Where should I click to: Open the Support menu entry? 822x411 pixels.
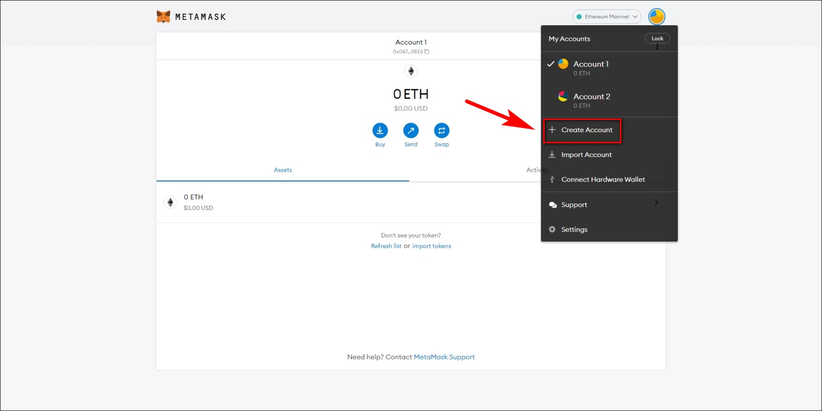click(609, 205)
